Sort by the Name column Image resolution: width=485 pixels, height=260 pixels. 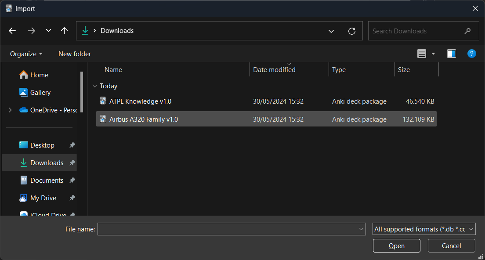click(x=113, y=70)
